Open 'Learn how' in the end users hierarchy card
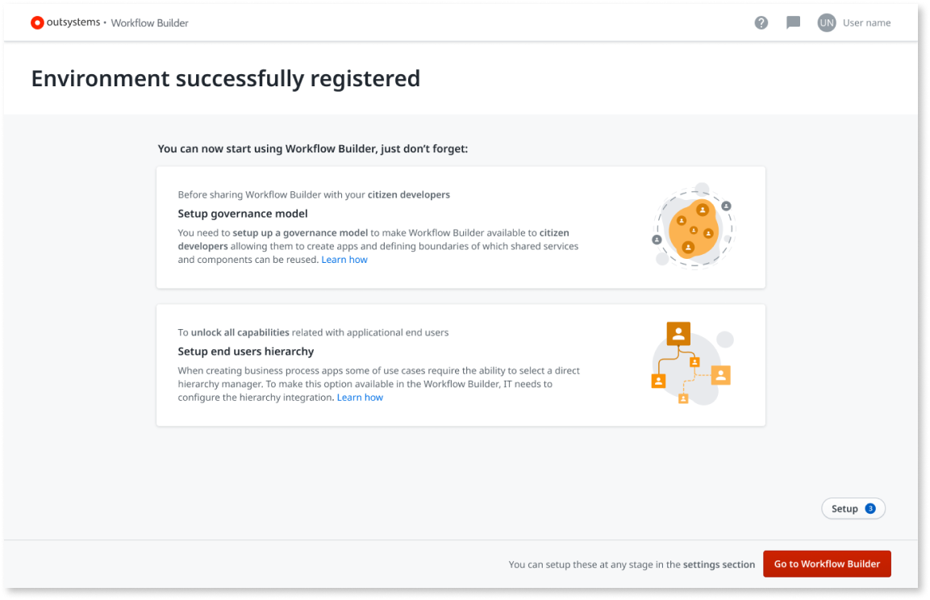This screenshot has width=930, height=600. pyautogui.click(x=360, y=397)
